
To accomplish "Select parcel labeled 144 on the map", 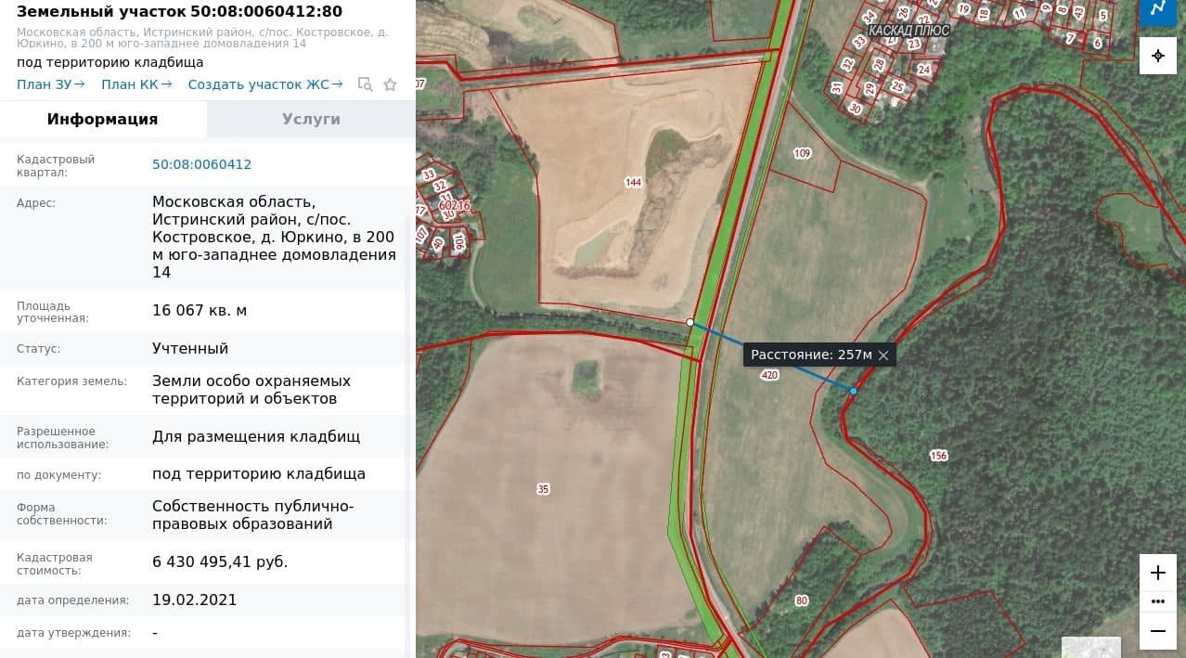I will 633,183.
